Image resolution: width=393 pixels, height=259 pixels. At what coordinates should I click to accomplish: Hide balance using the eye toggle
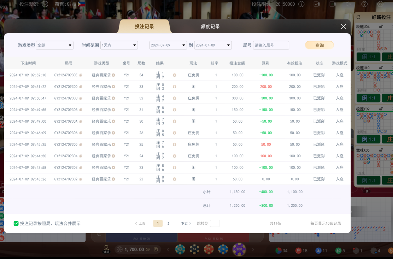(147, 249)
